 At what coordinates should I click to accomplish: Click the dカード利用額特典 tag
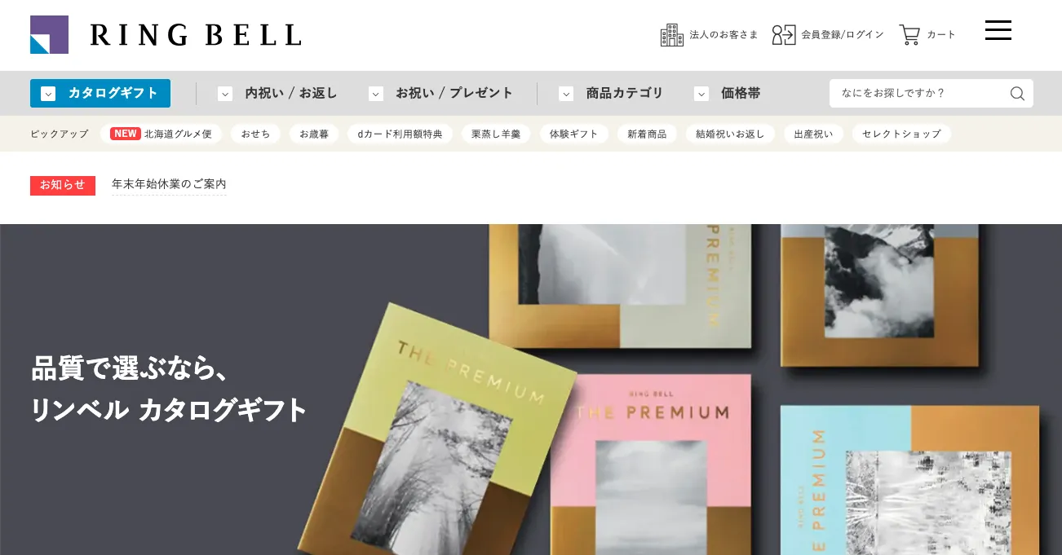click(400, 134)
